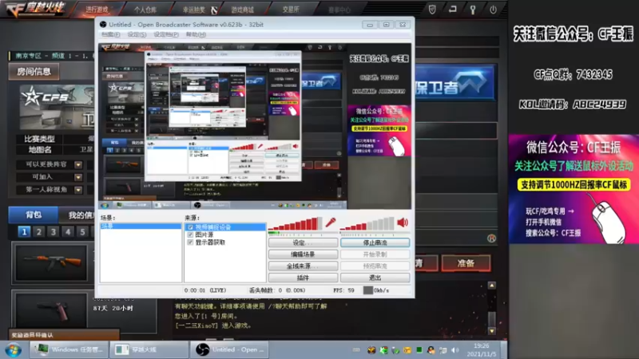The width and height of the screenshot is (639, 359).
Task: Switch to CrossFire taskbar button
Action: point(149,349)
